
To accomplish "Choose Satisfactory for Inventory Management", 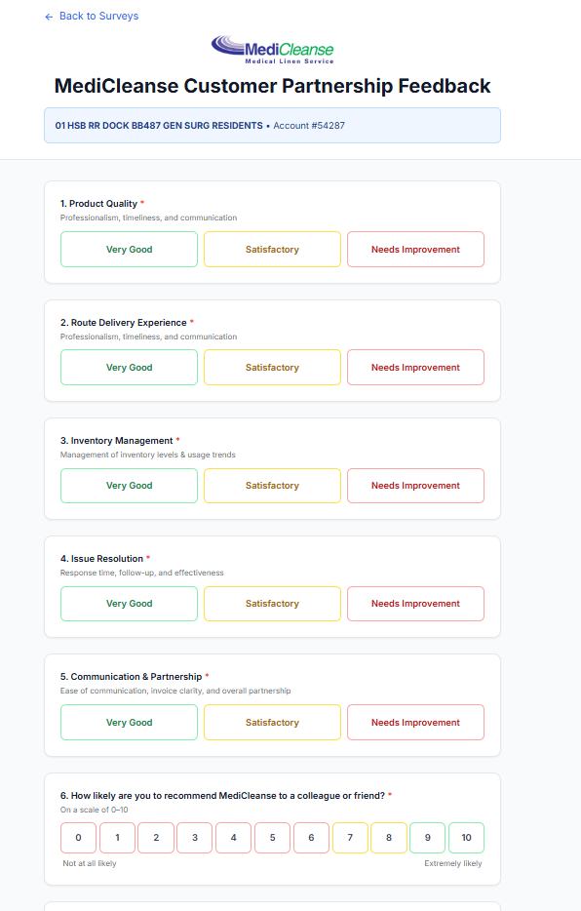I will 272,486.
